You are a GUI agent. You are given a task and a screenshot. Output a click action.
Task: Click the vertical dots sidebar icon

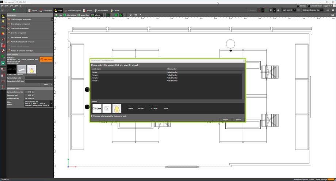[x=3, y=87]
